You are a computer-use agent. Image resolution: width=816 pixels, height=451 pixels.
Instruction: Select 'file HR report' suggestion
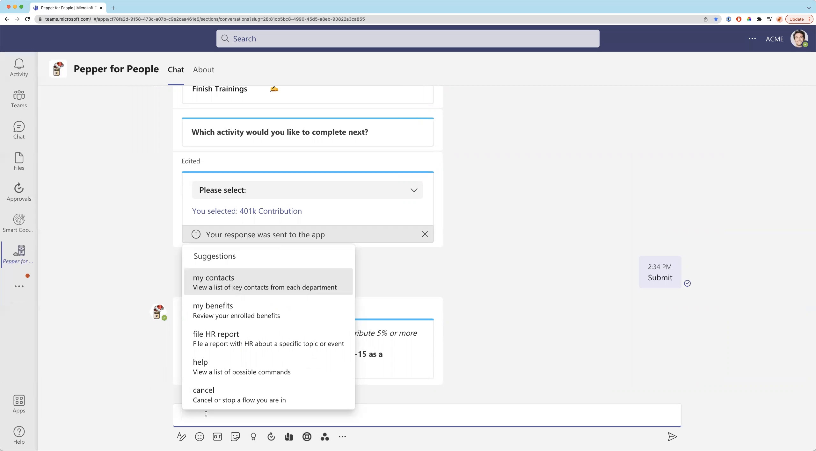[x=268, y=338]
